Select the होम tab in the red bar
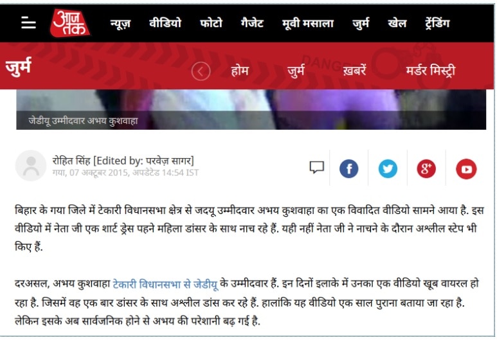Image resolution: width=497 pixels, height=340 pixels. (x=240, y=70)
